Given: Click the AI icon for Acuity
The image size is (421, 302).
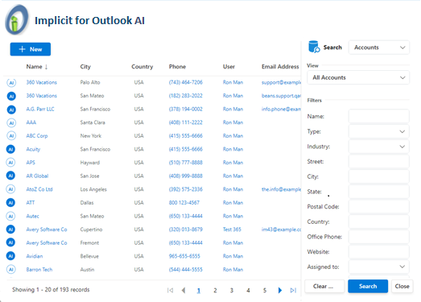Looking at the screenshot, I should pos(10,149).
